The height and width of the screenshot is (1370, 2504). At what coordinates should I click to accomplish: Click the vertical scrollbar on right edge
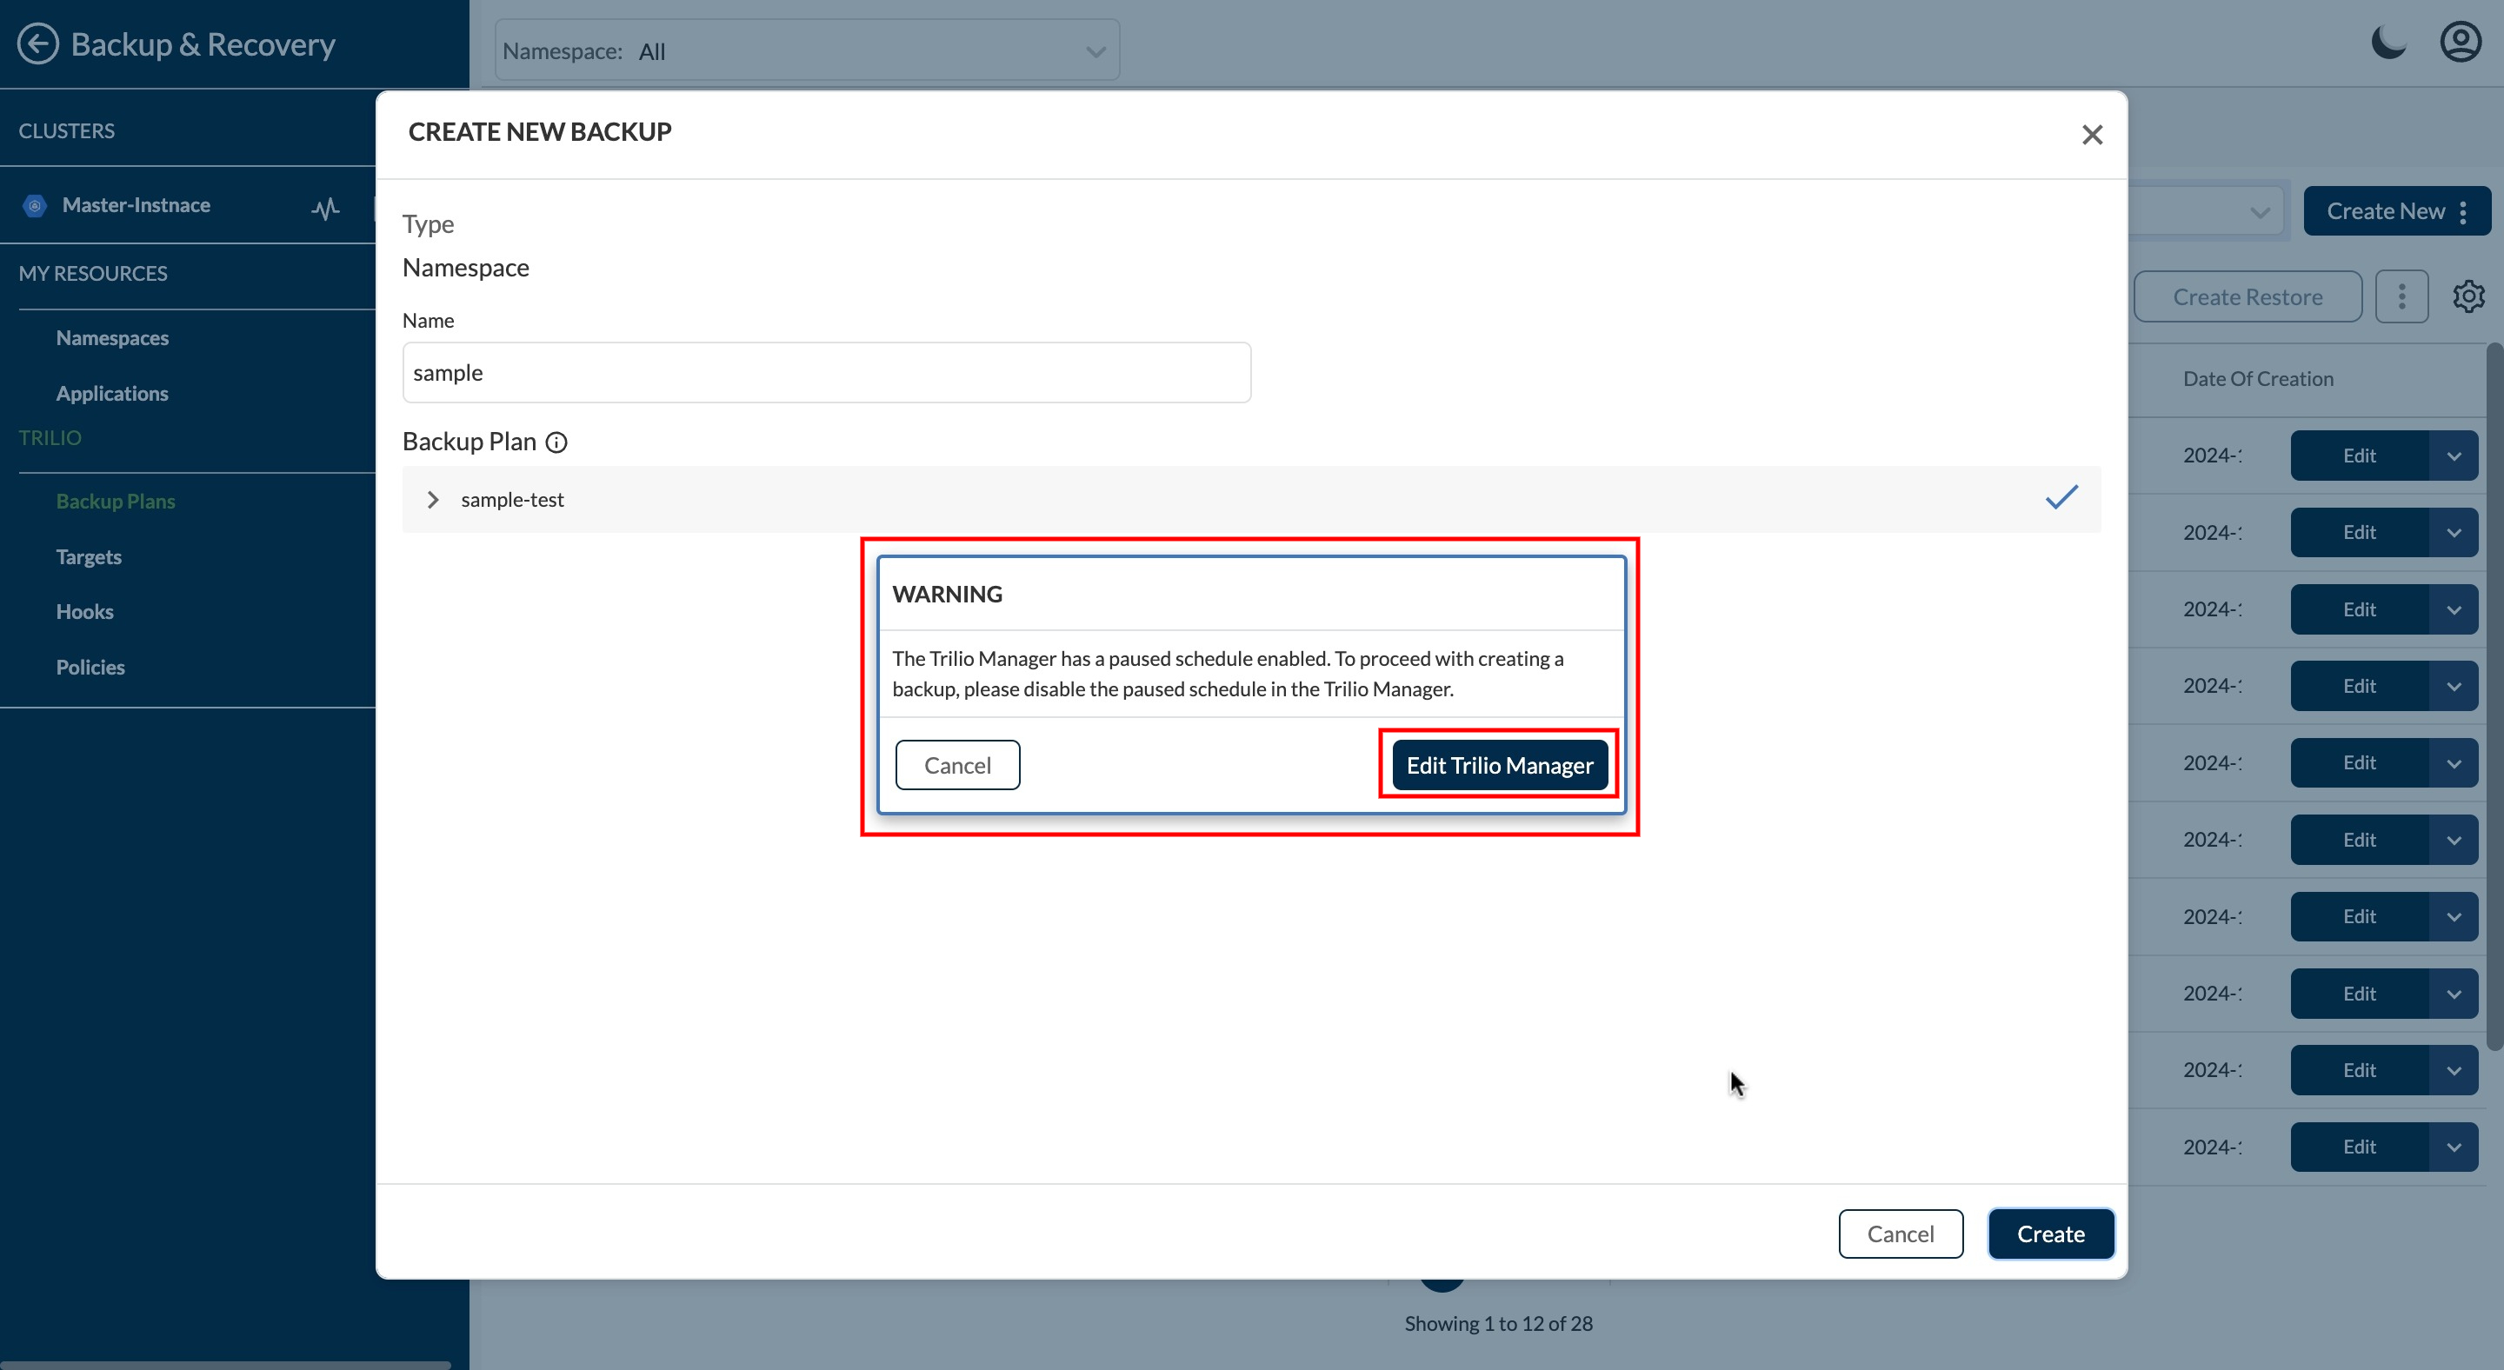(x=2494, y=695)
